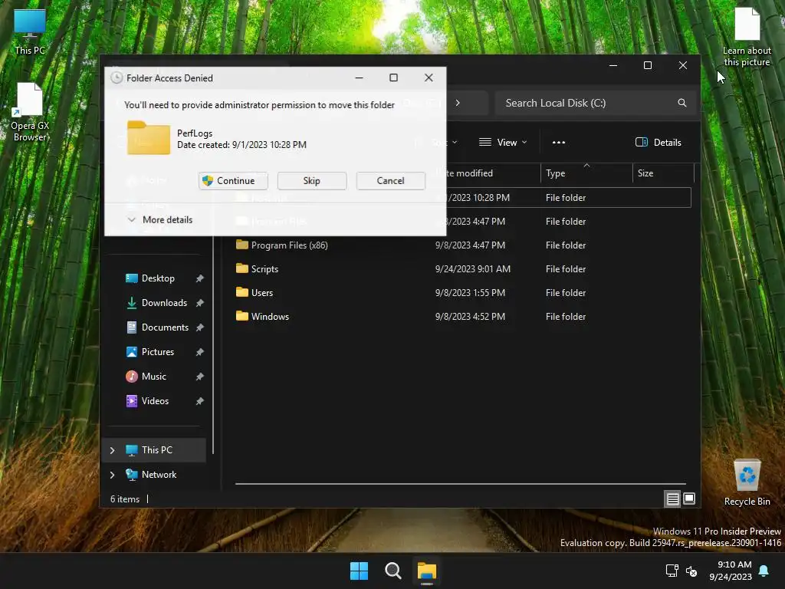Click the Windows folder icon
The height and width of the screenshot is (589, 785).
[242, 316]
